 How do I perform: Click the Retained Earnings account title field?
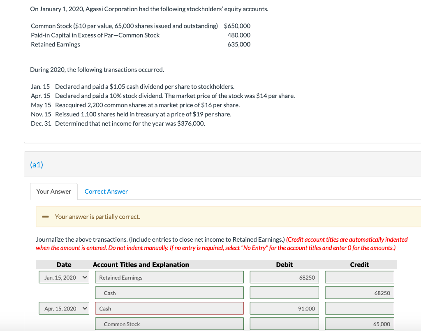[x=169, y=277]
